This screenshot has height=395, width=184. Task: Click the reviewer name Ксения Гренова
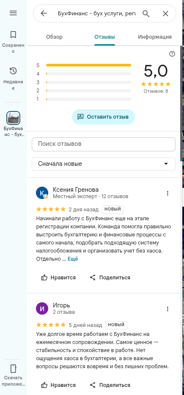[76, 190]
